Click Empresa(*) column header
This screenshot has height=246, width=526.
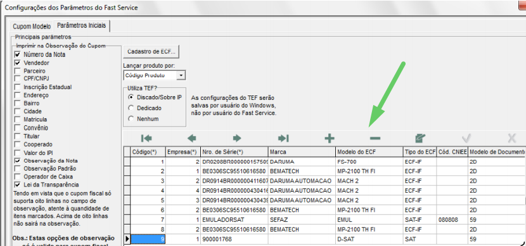pos(183,152)
